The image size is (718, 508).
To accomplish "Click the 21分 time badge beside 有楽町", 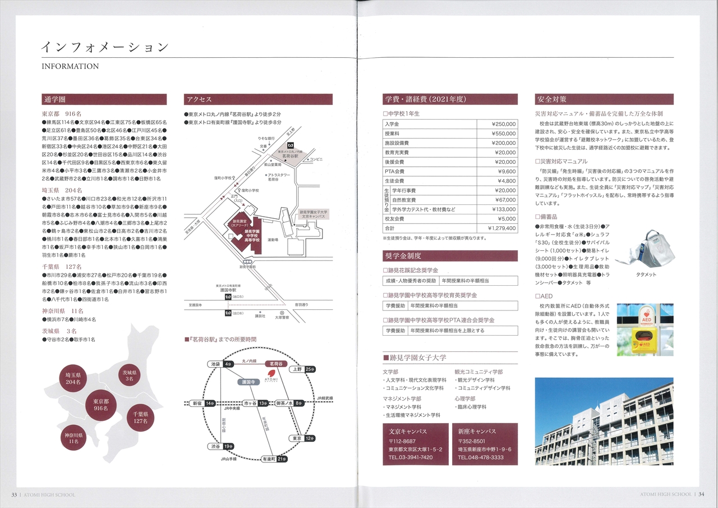I will click(282, 459).
